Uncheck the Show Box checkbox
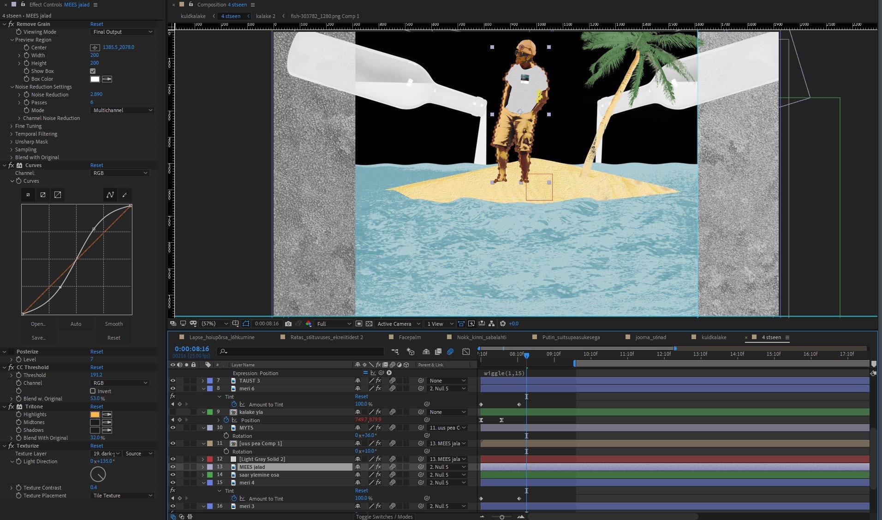The width and height of the screenshot is (882, 520). pyautogui.click(x=93, y=71)
